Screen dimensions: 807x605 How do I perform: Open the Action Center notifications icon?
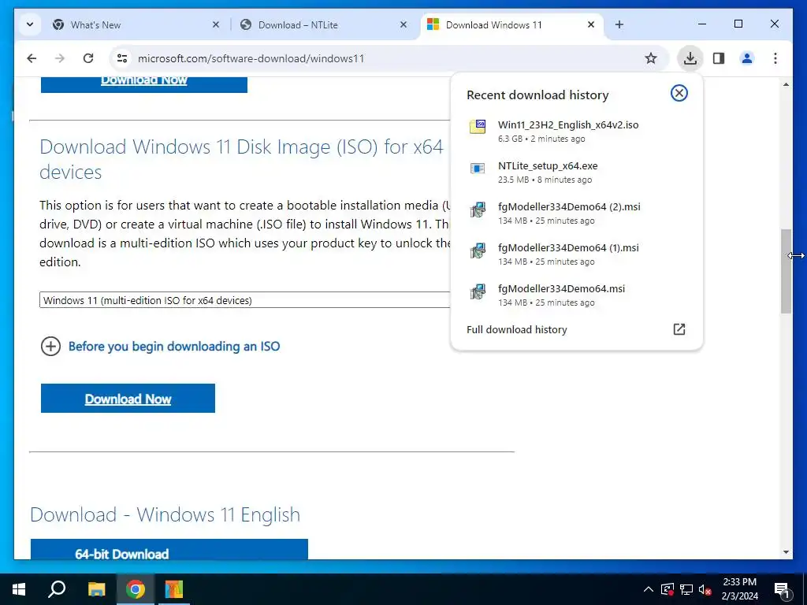point(782,589)
